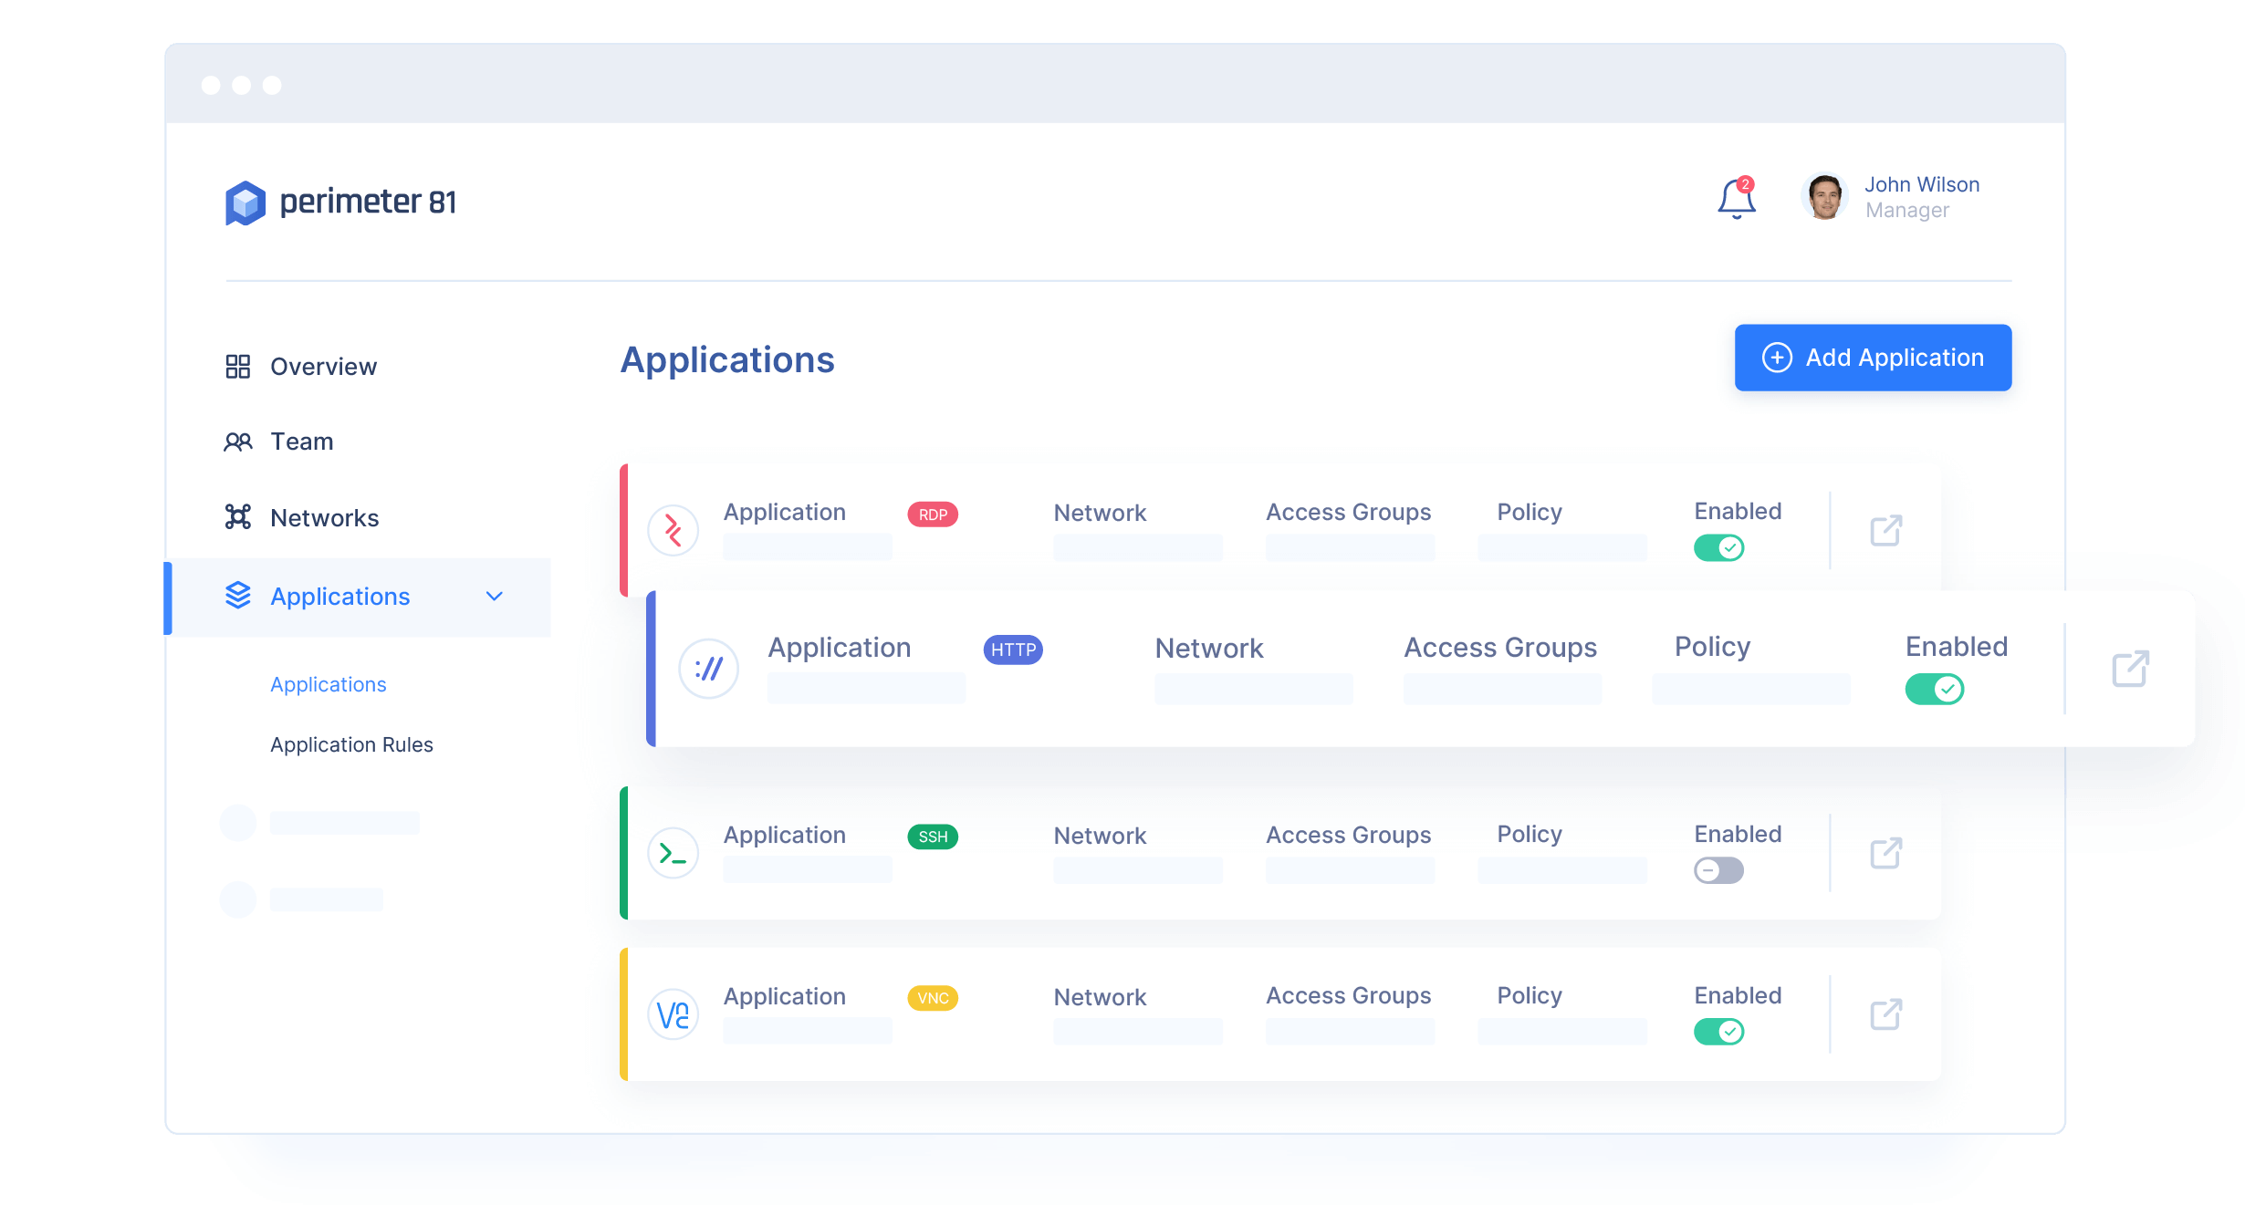This screenshot has height=1216, width=2245.
Task: Disable the RDP application Enabled toggle
Action: click(1718, 547)
